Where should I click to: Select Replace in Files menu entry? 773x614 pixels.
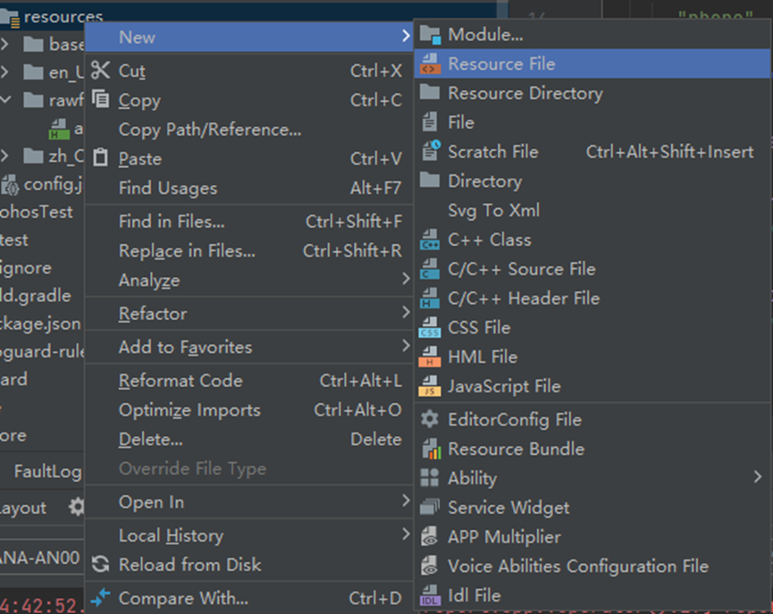(x=248, y=251)
